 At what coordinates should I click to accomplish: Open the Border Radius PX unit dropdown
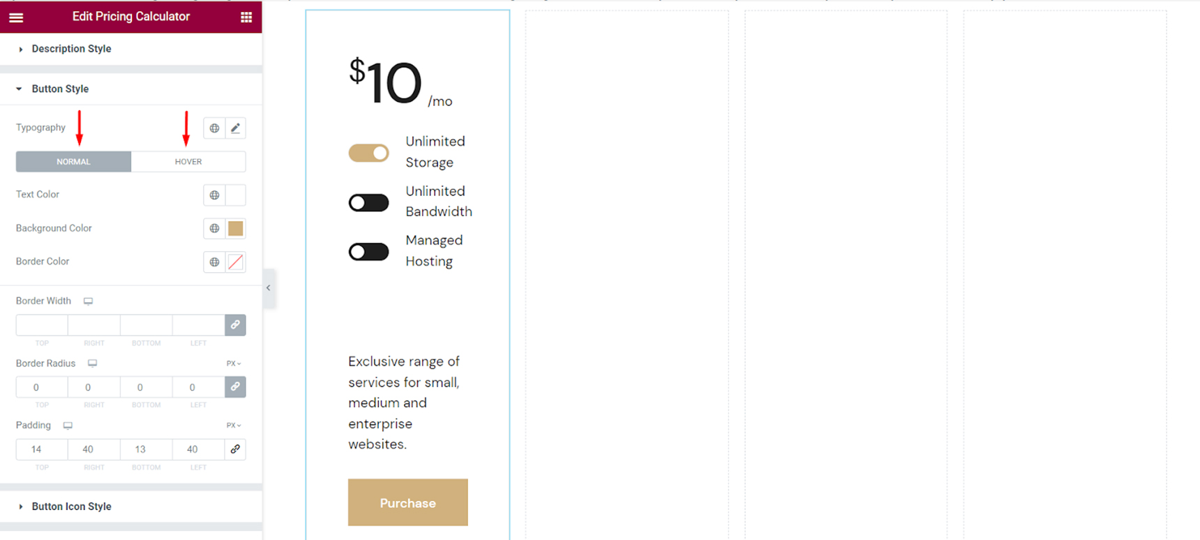click(x=234, y=363)
